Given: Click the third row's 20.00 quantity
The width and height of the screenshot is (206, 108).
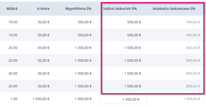Looking at the screenshot, I should [x=13, y=48].
